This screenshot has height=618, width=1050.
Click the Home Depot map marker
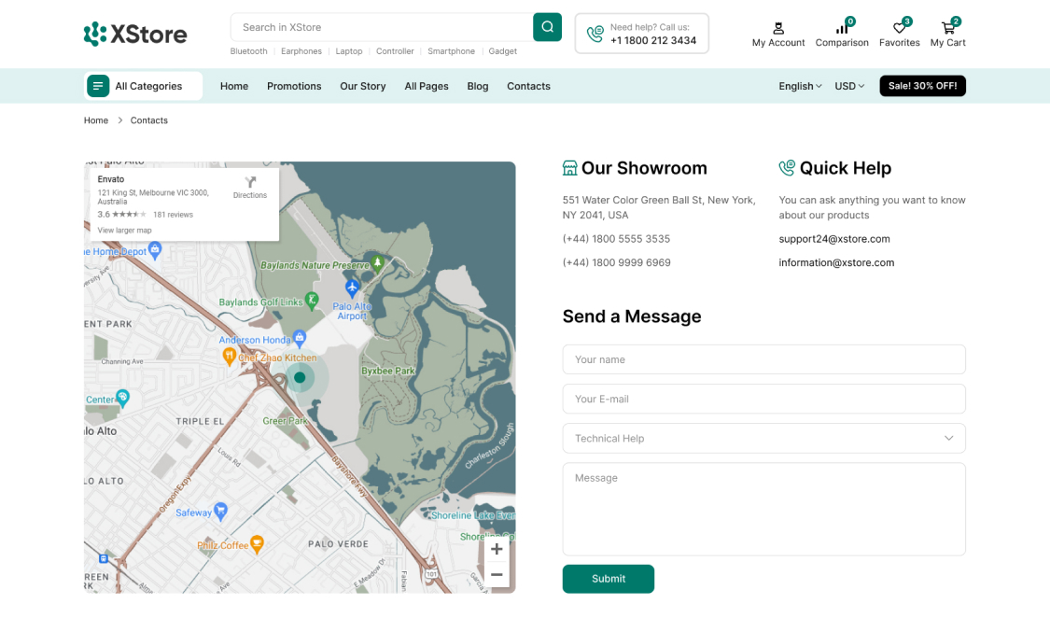(155, 250)
